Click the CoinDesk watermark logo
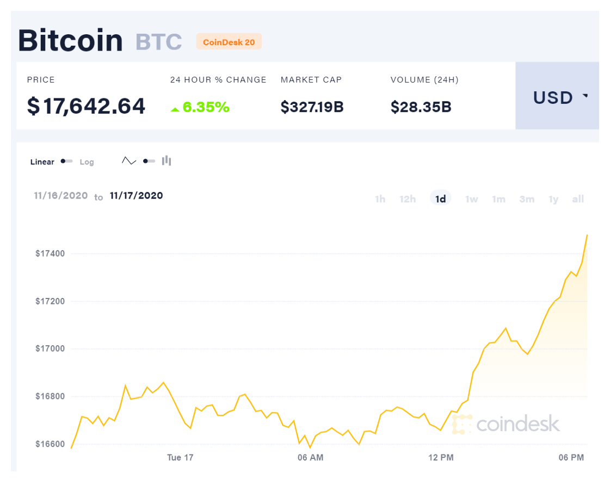The height and width of the screenshot is (504, 610). 506,424
